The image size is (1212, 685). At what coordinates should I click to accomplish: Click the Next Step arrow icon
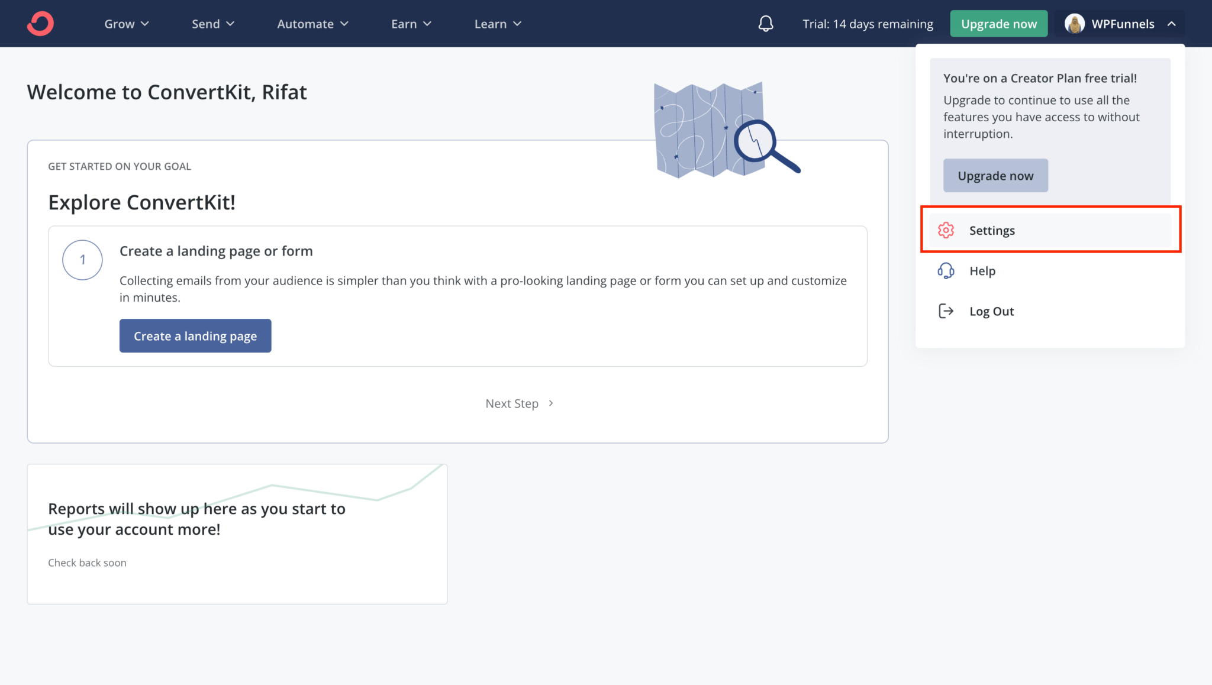[550, 403]
